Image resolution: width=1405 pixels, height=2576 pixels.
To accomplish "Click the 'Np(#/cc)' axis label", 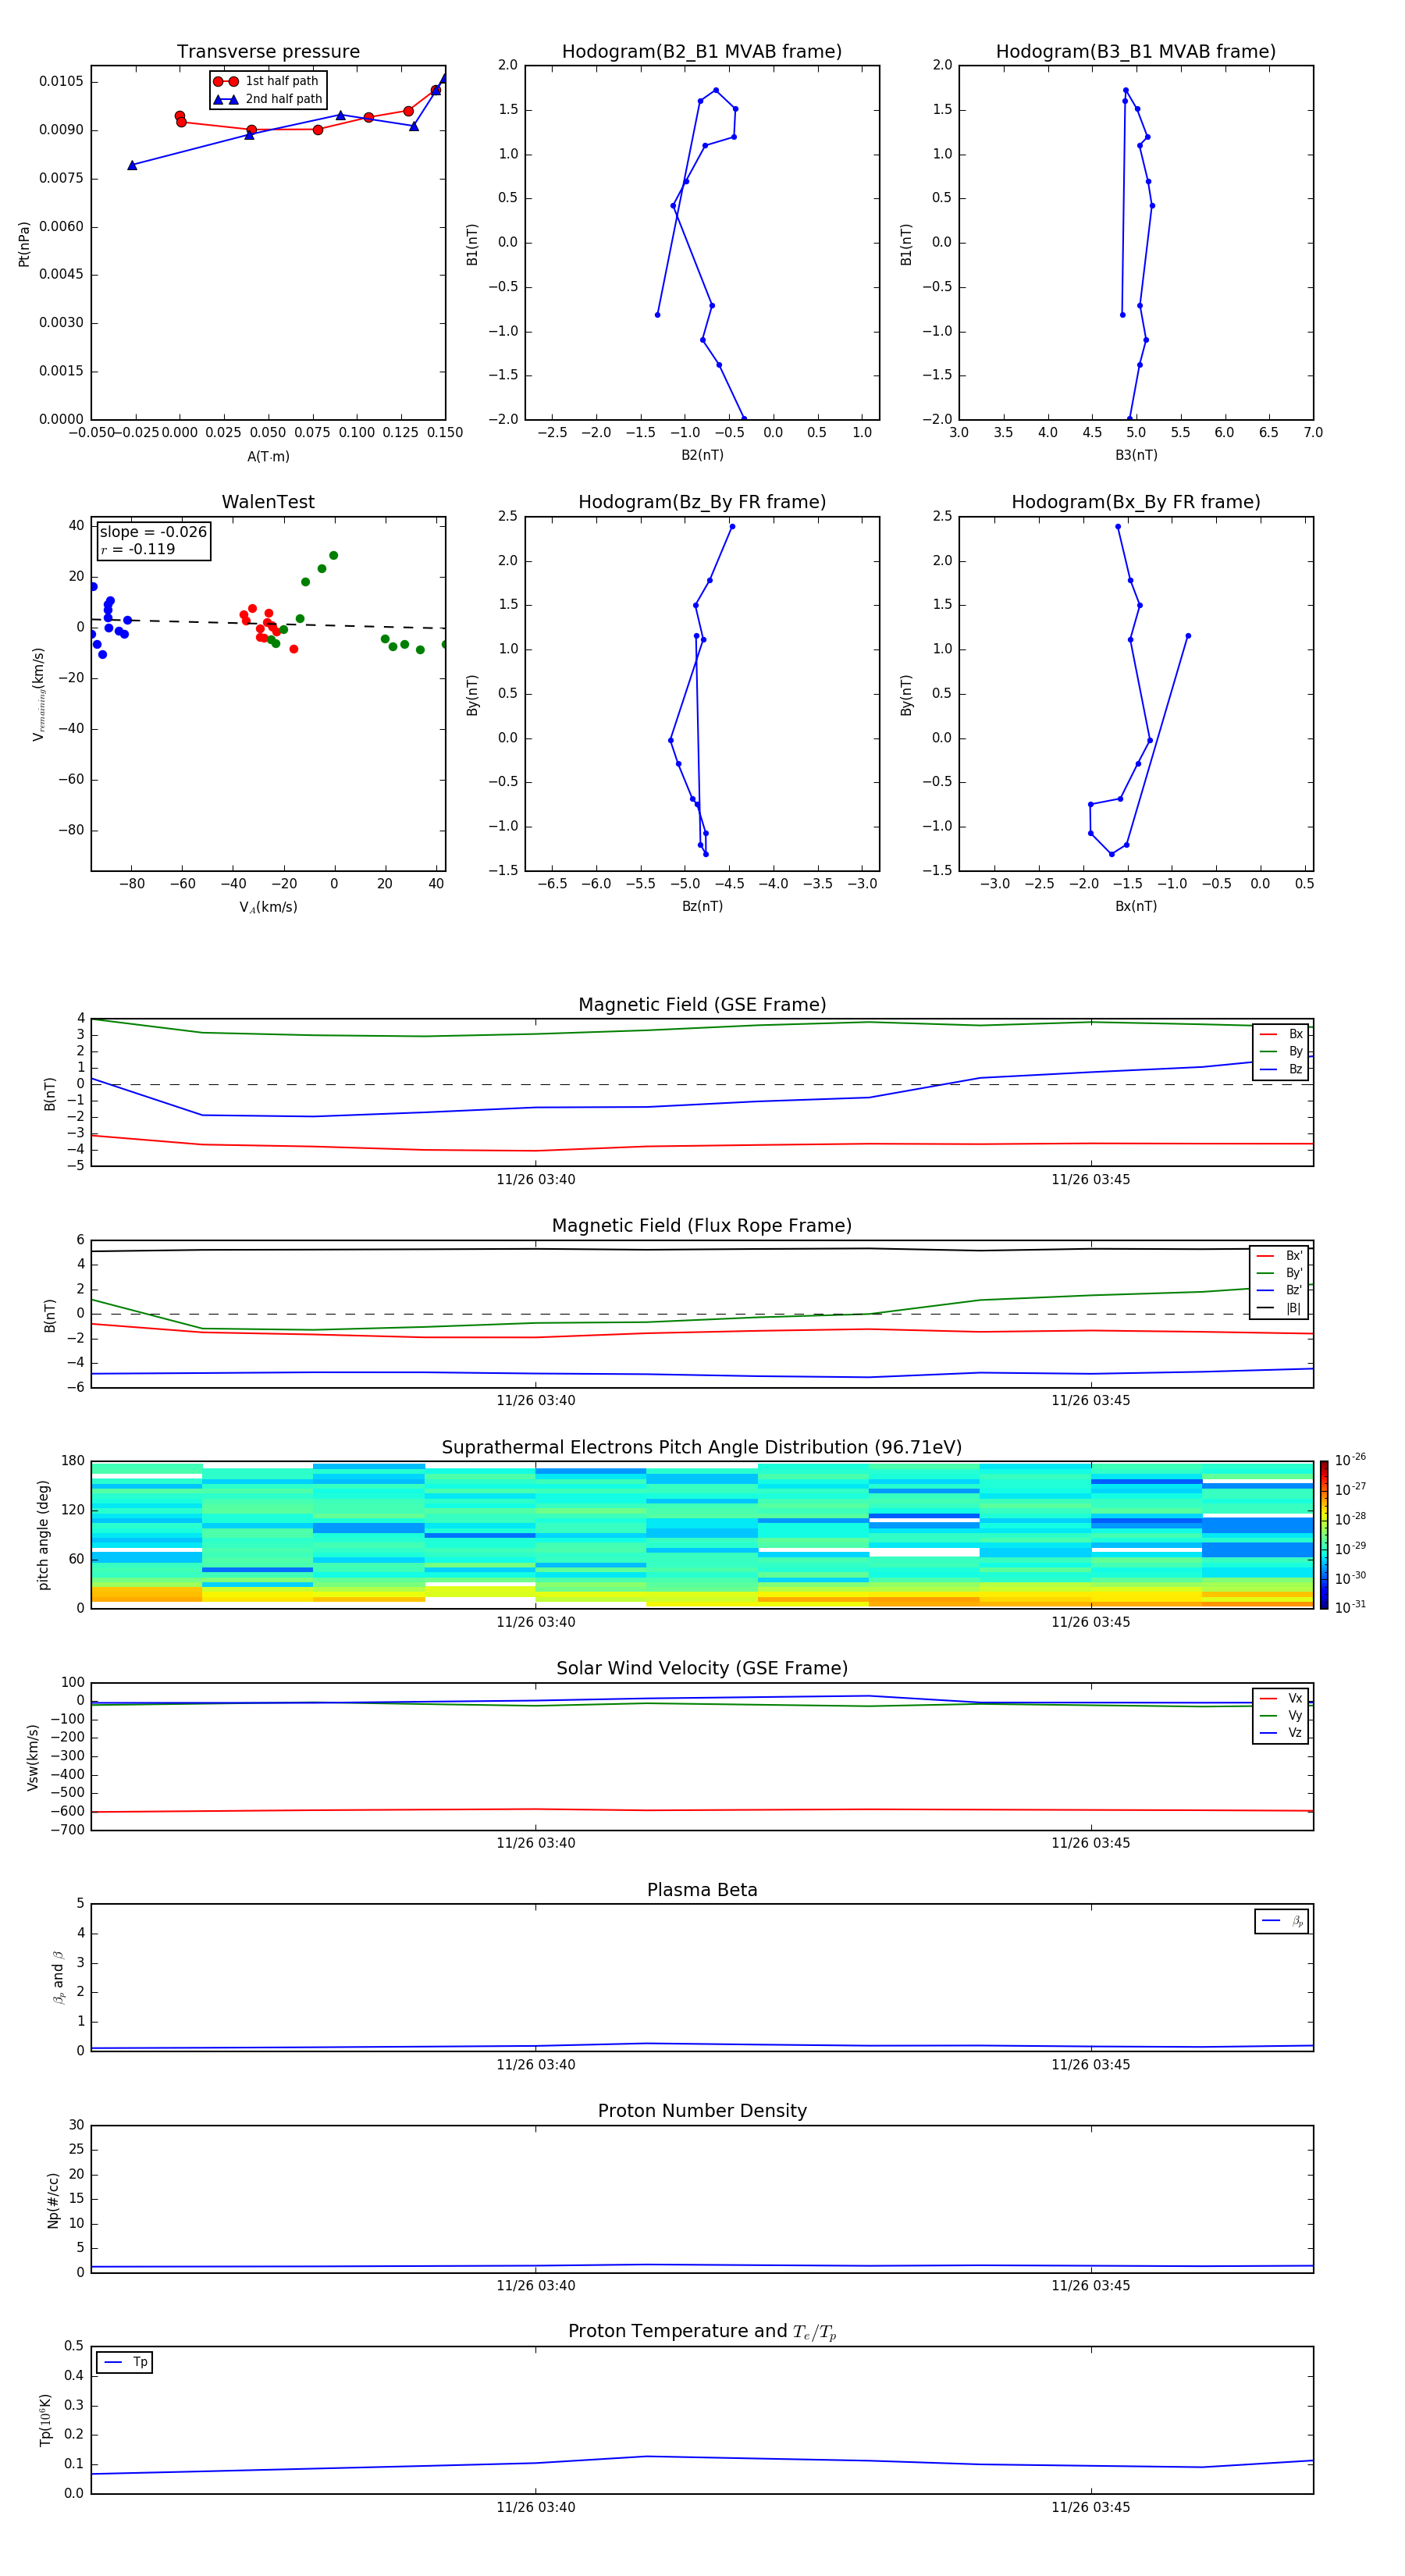I will click(x=53, y=2200).
